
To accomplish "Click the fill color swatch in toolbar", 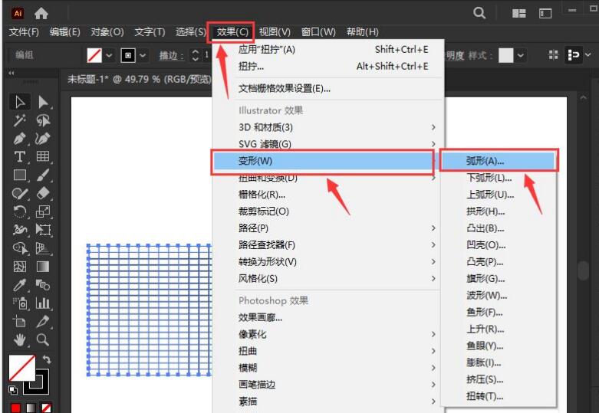I will (x=22, y=369).
